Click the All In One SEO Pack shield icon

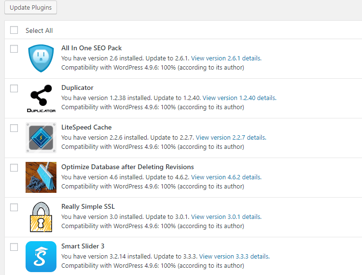[41, 58]
